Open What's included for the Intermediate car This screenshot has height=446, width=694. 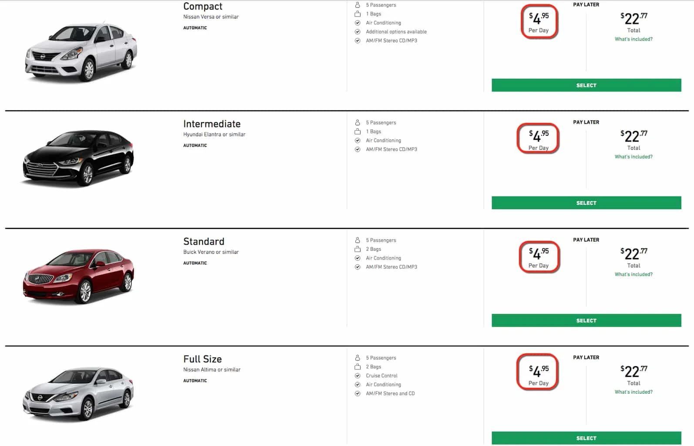click(633, 156)
